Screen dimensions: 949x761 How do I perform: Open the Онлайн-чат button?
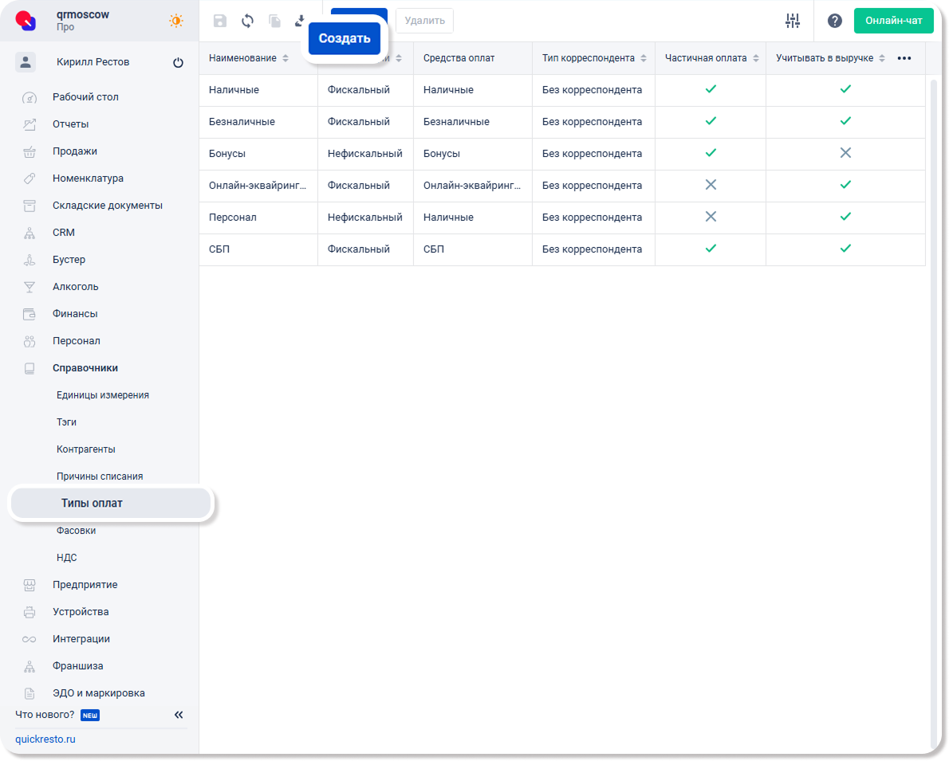click(893, 21)
